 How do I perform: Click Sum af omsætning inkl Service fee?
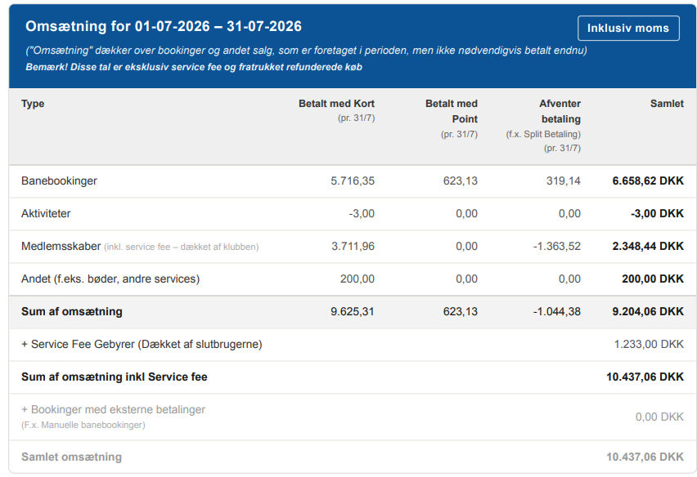coord(115,377)
